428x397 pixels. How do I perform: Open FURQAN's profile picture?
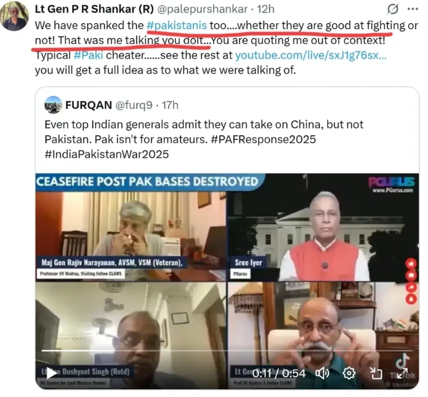pos(53,105)
